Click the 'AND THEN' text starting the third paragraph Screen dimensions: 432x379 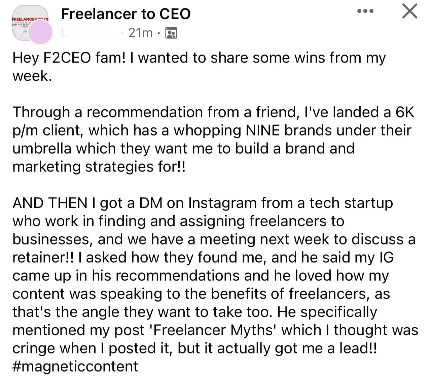pyautogui.click(x=50, y=203)
